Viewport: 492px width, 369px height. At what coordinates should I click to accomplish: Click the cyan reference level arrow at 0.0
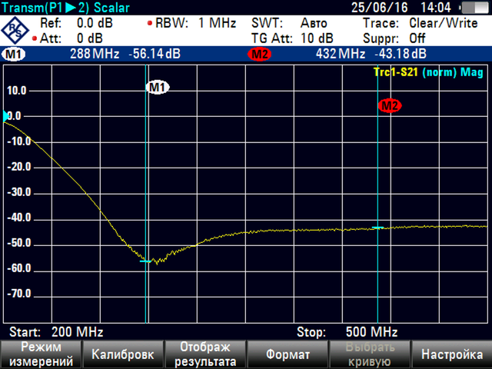pos(6,116)
